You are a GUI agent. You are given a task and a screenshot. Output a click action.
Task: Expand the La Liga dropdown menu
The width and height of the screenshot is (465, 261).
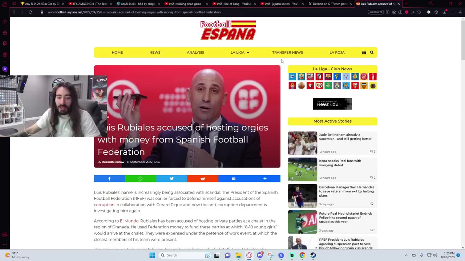[240, 53]
